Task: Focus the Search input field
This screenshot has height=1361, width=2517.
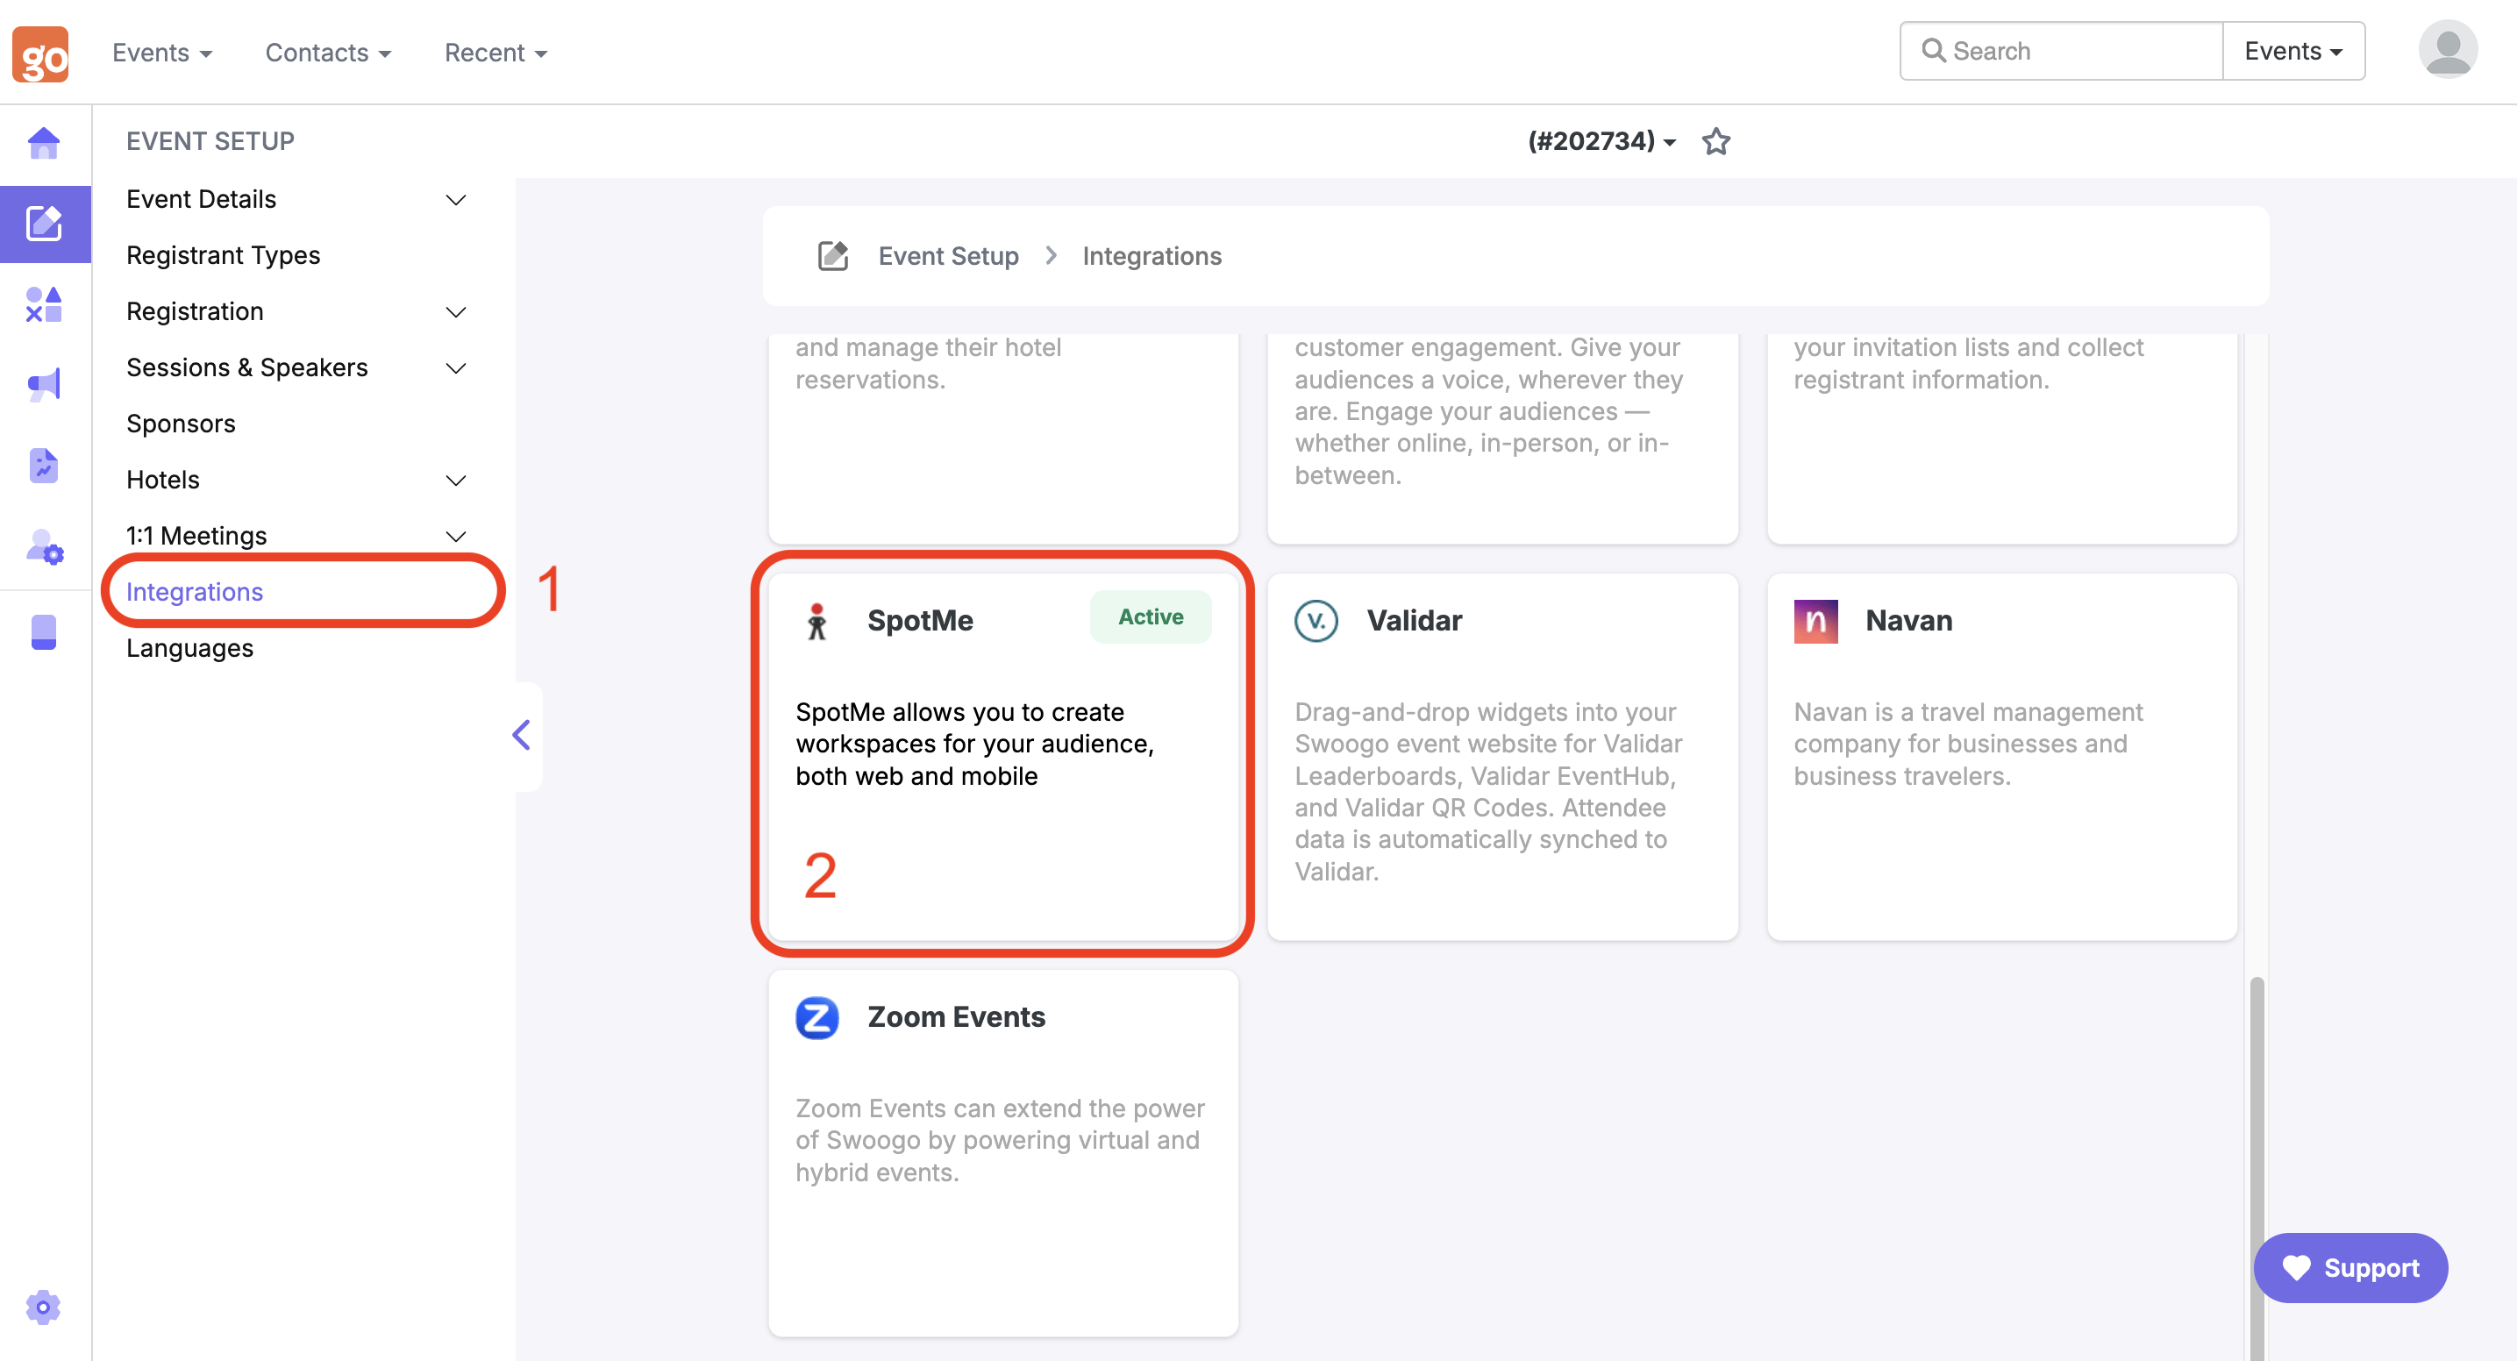Action: (x=2062, y=51)
